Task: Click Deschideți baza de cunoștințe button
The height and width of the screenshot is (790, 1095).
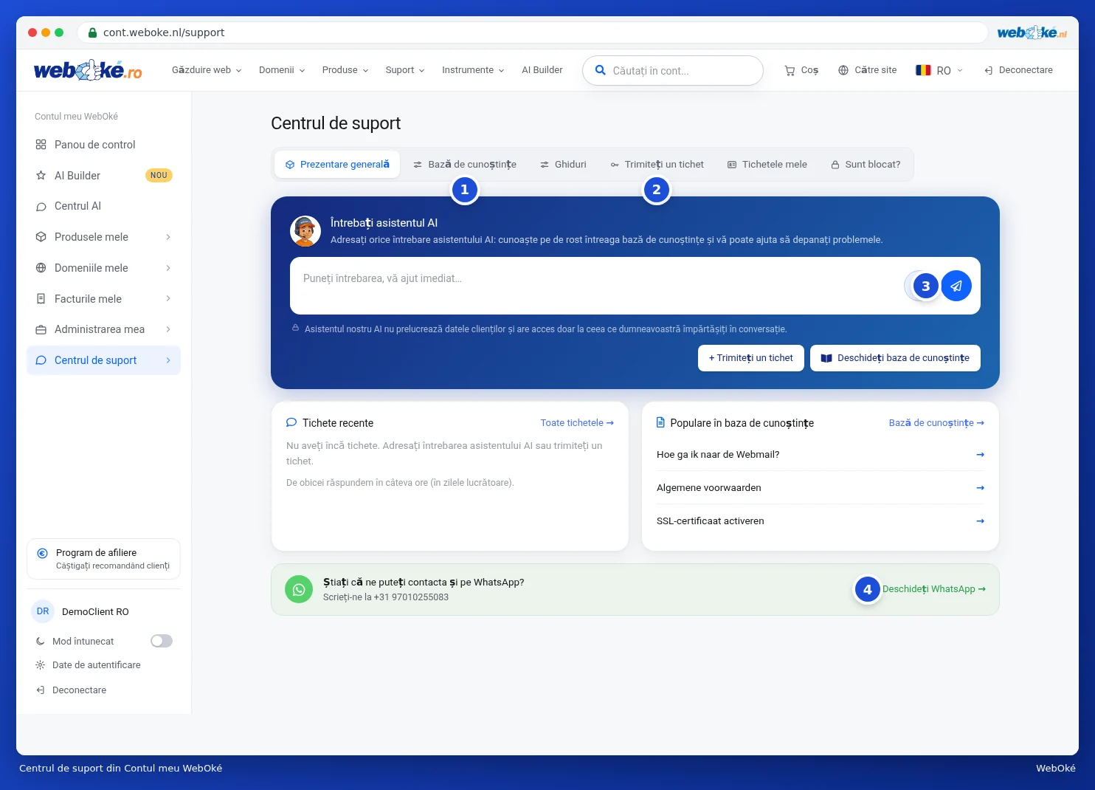Action: pos(895,358)
